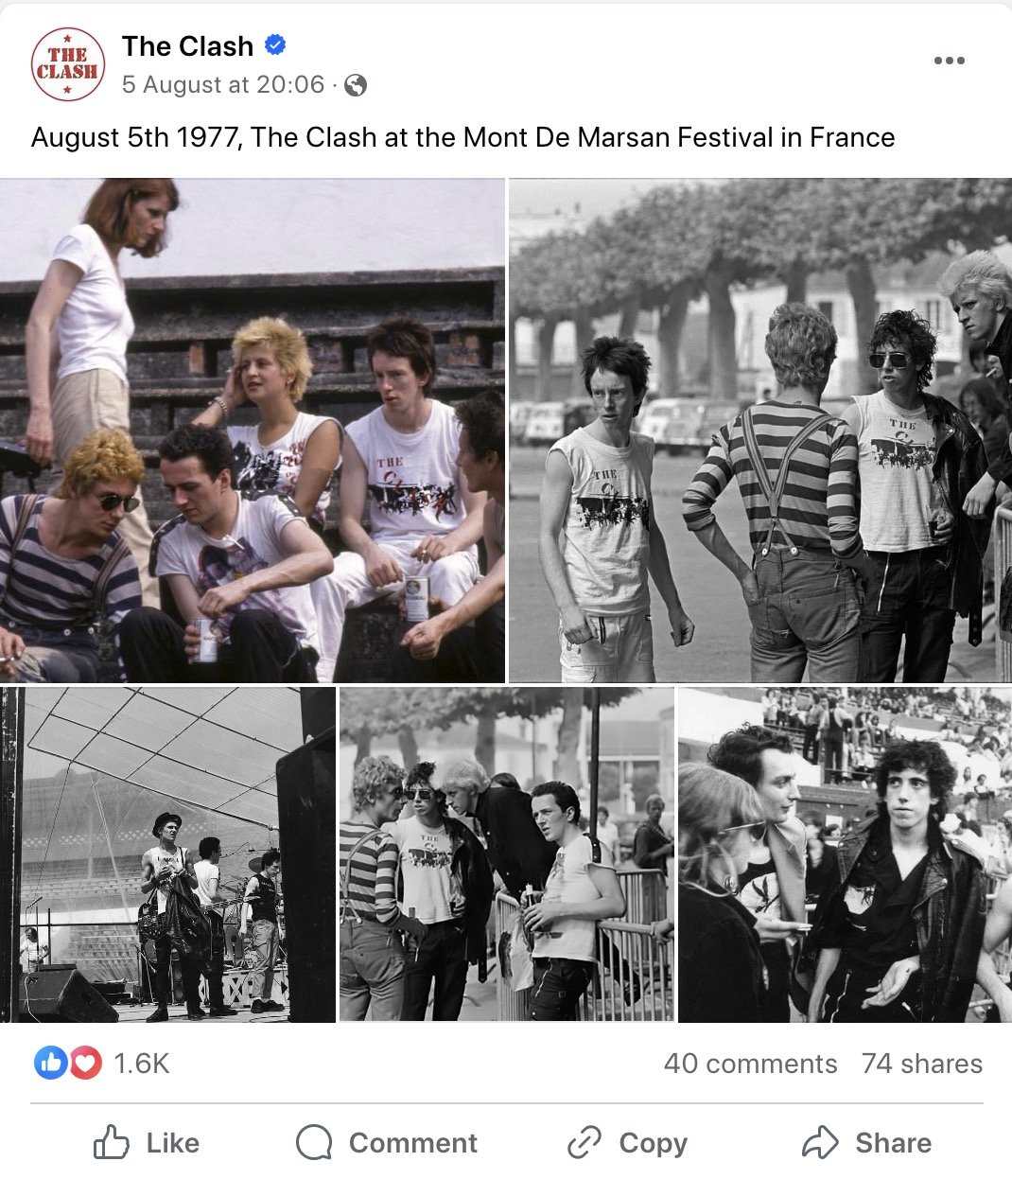Click the Share arrow button
The image size is (1012, 1179).
[866, 1143]
